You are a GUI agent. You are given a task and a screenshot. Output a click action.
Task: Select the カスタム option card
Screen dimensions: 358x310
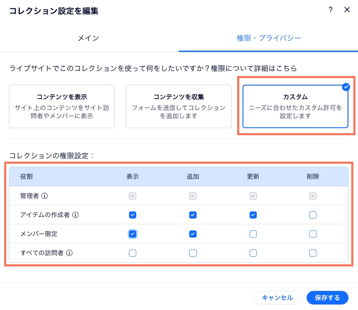click(x=295, y=106)
